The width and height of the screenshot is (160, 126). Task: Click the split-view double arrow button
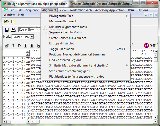(156, 51)
